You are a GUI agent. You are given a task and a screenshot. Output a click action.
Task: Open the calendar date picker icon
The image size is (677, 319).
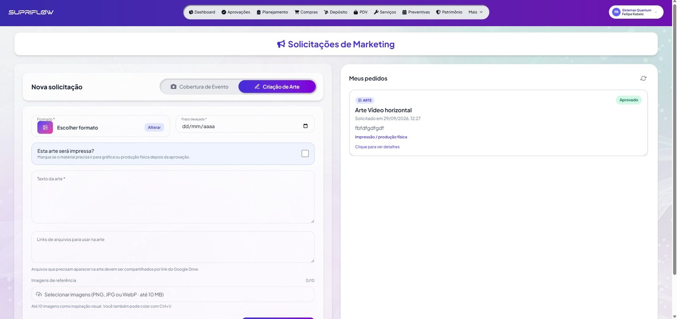coord(305,126)
